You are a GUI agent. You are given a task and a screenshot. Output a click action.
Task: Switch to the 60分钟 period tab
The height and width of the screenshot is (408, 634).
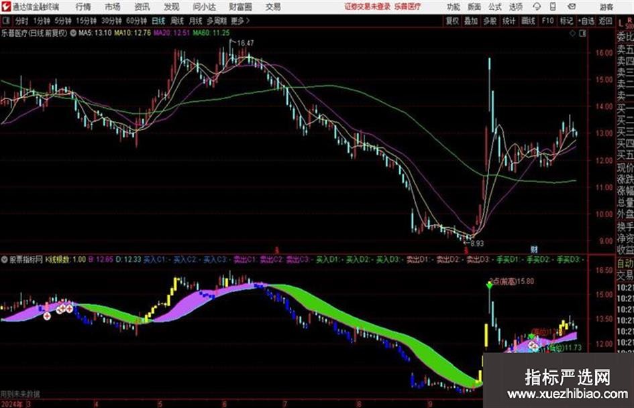[136, 21]
